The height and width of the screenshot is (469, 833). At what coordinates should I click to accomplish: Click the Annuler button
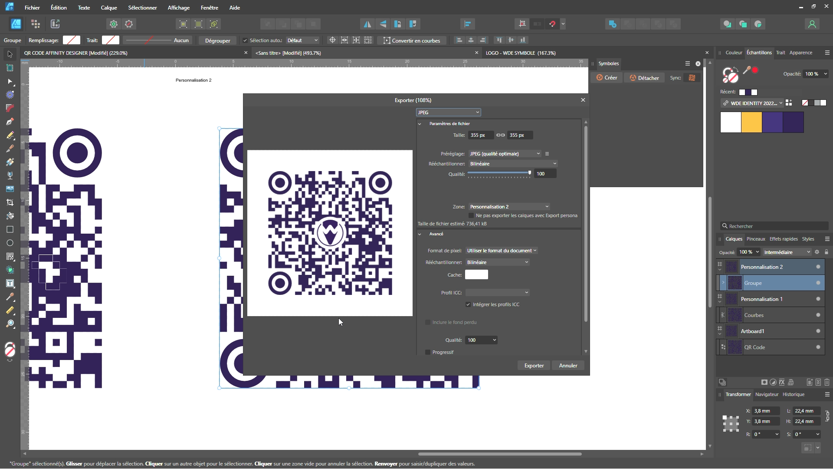(x=568, y=366)
